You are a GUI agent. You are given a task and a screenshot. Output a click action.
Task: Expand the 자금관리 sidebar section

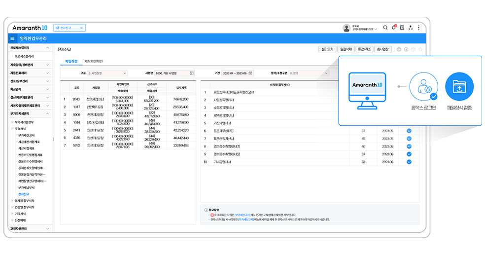[x=47, y=89]
